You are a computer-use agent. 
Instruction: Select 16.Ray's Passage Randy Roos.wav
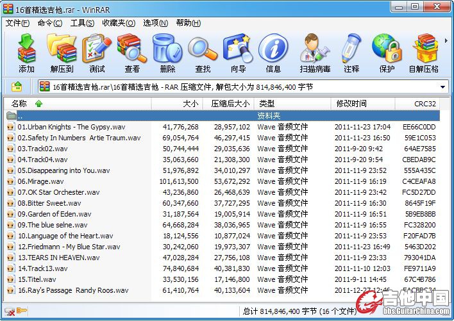[73, 290]
